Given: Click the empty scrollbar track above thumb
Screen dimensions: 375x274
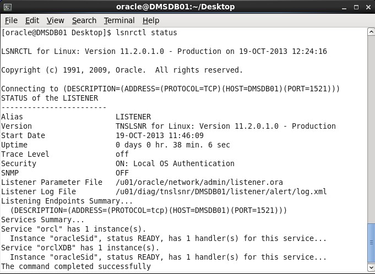Looking at the screenshot, I should click(371, 129).
